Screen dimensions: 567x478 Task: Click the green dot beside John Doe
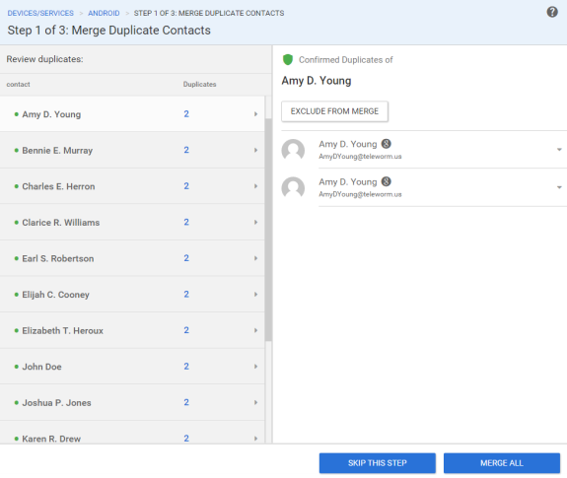pos(17,367)
